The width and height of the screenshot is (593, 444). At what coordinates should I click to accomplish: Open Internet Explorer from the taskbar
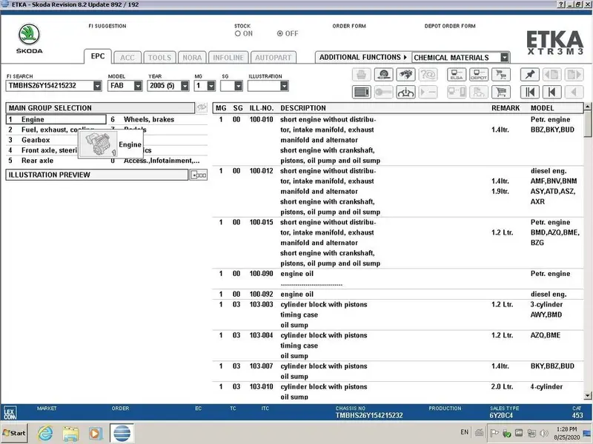(45, 433)
